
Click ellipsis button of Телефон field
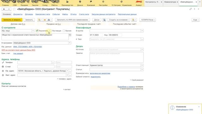53,62
